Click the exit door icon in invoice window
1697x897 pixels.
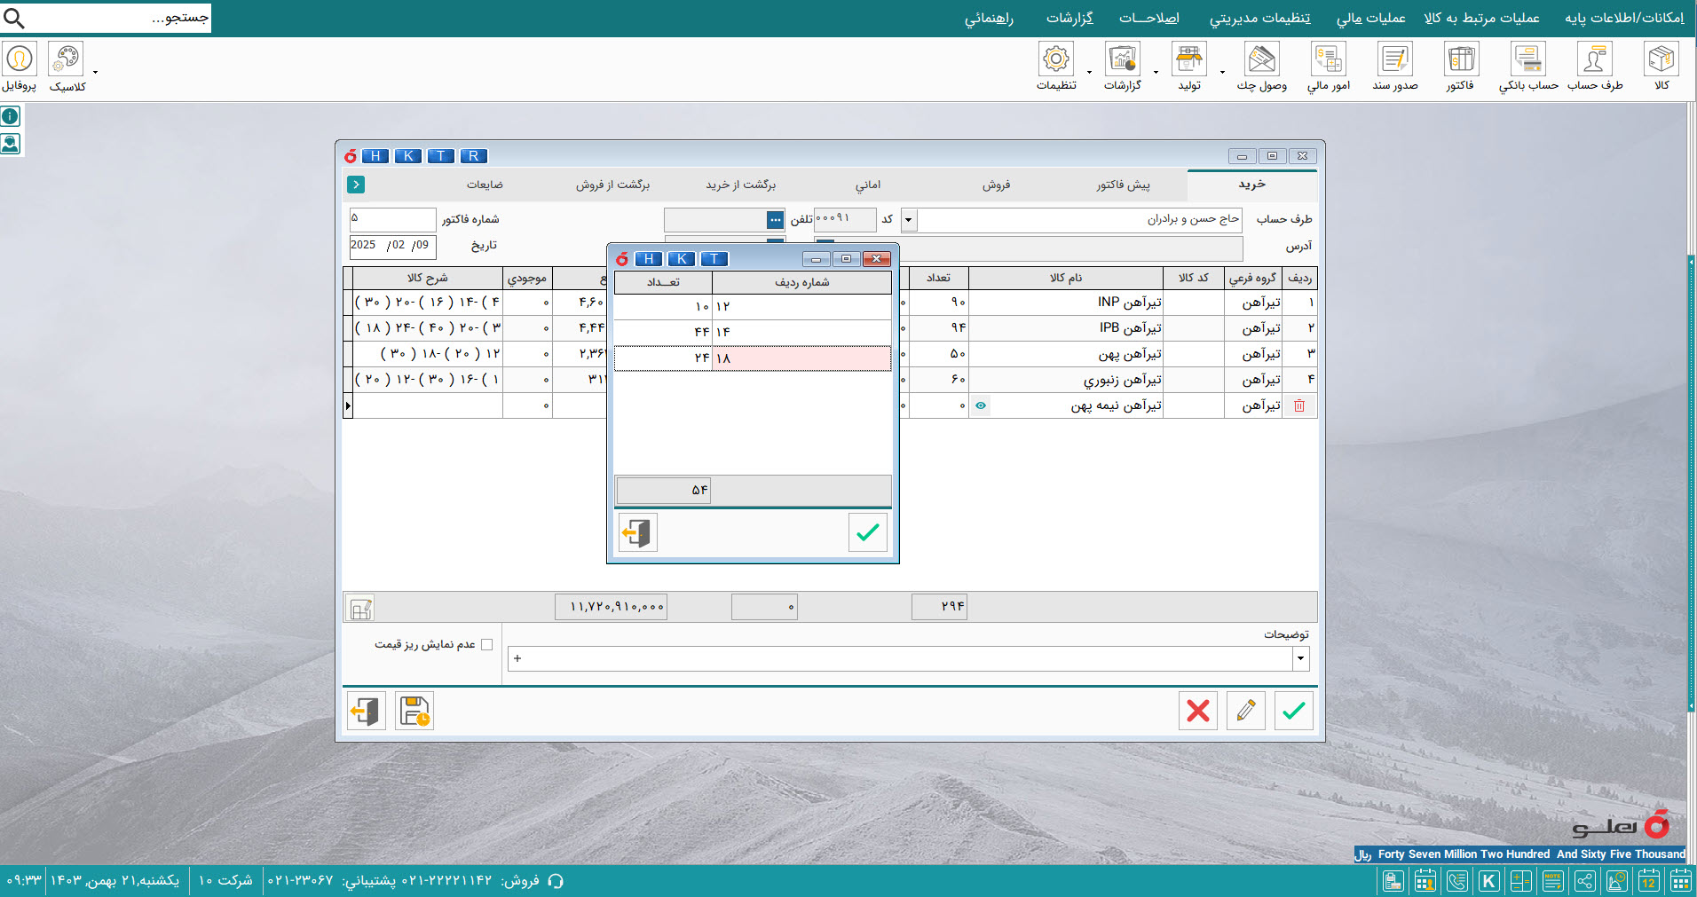366,711
